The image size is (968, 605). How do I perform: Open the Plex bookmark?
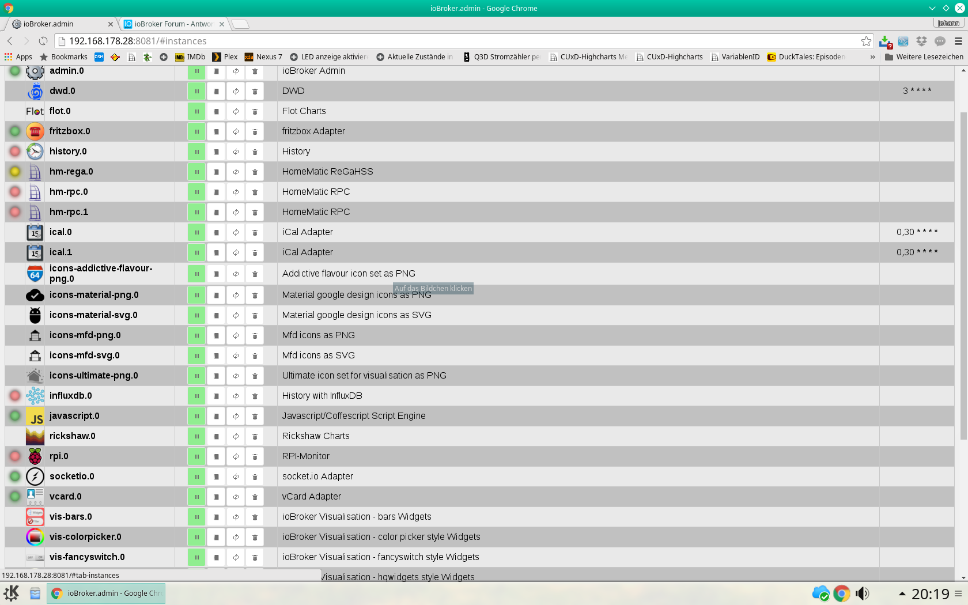tap(225, 56)
